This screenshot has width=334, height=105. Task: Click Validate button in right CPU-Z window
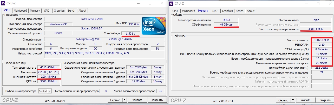click(x=306, y=100)
